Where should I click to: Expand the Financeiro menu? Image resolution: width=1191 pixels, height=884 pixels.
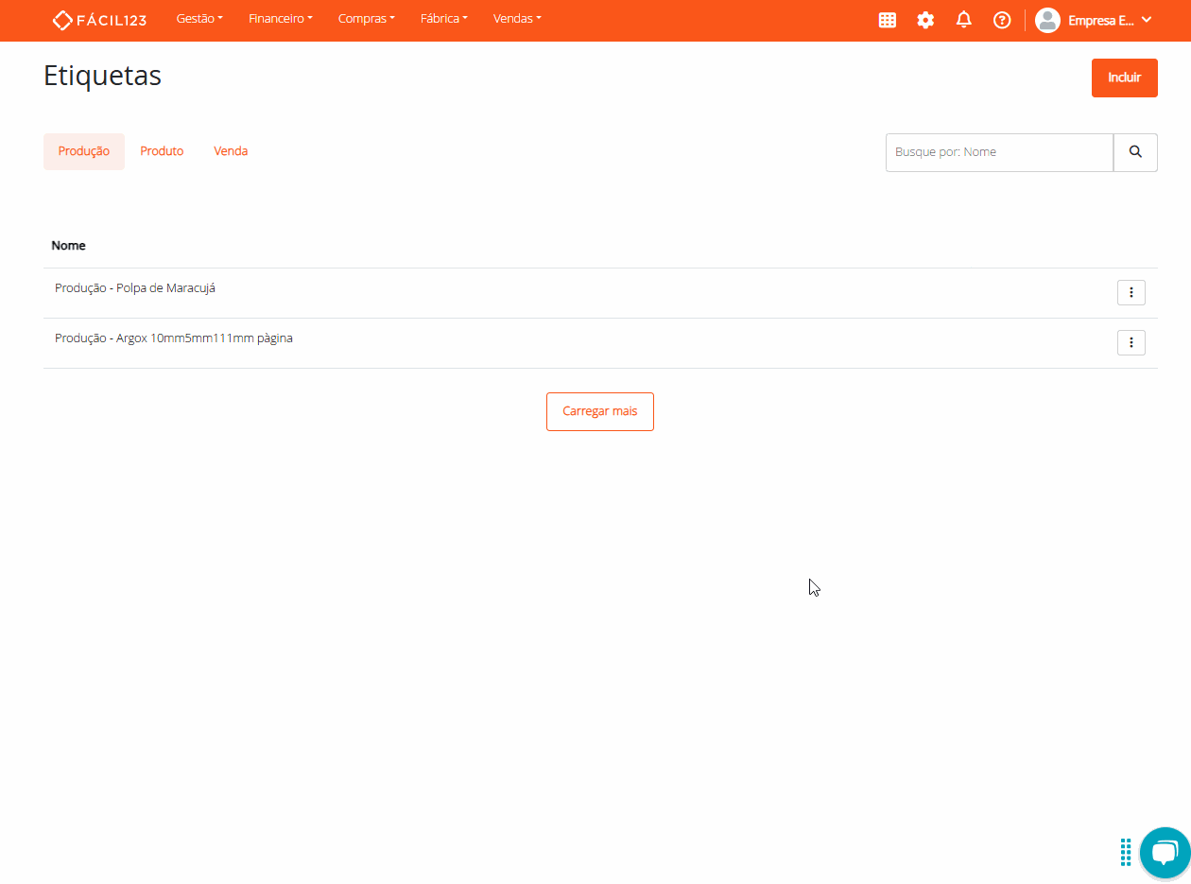pyautogui.click(x=280, y=19)
